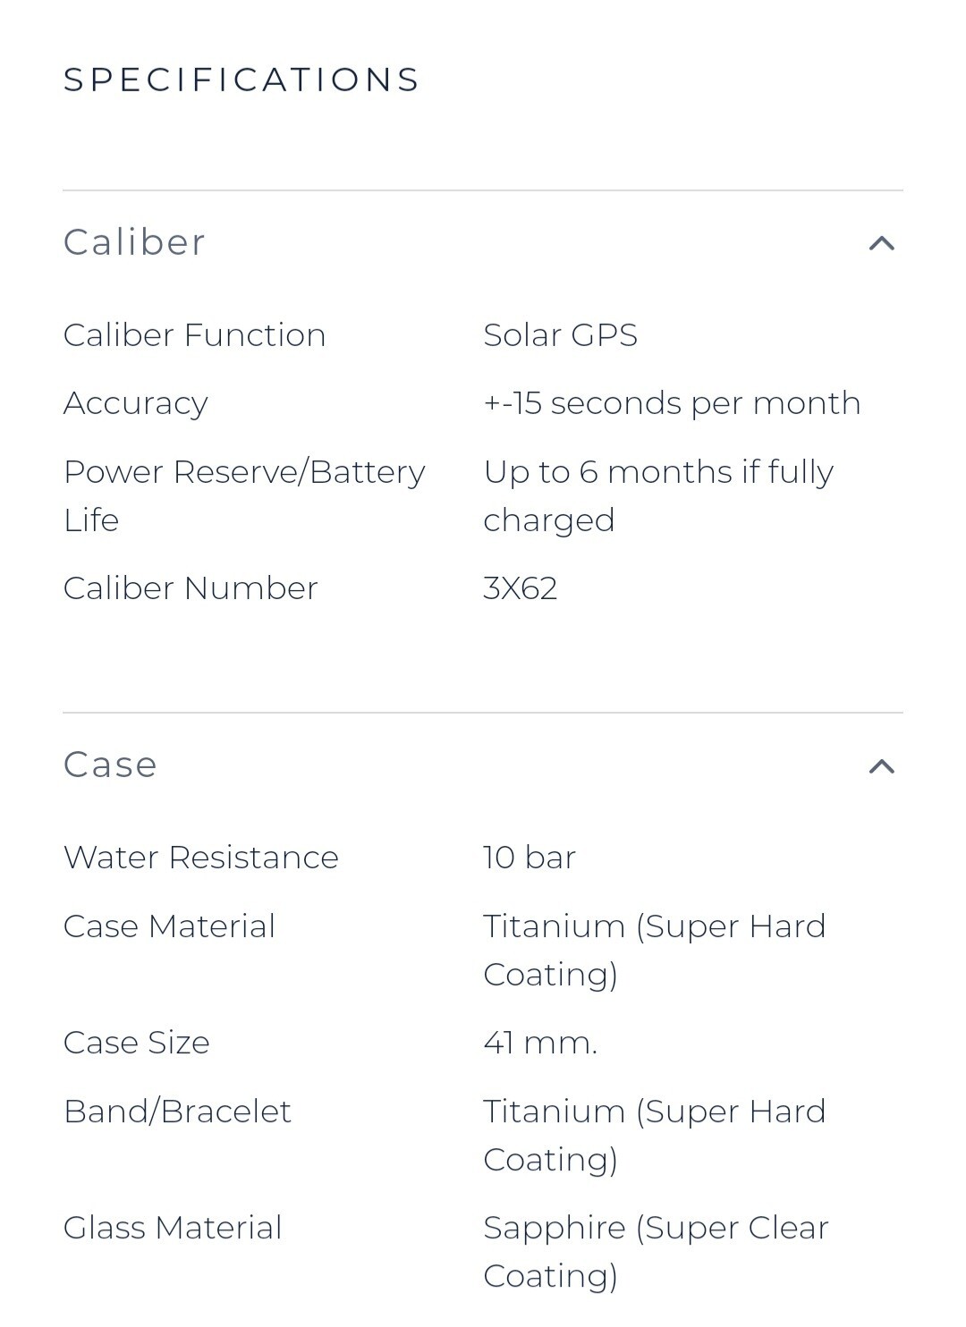The height and width of the screenshot is (1327, 966).
Task: Click the 10 bar value
Action: [530, 858]
